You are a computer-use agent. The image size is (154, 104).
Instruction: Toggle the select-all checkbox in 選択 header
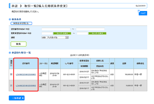(x=11, y=65)
